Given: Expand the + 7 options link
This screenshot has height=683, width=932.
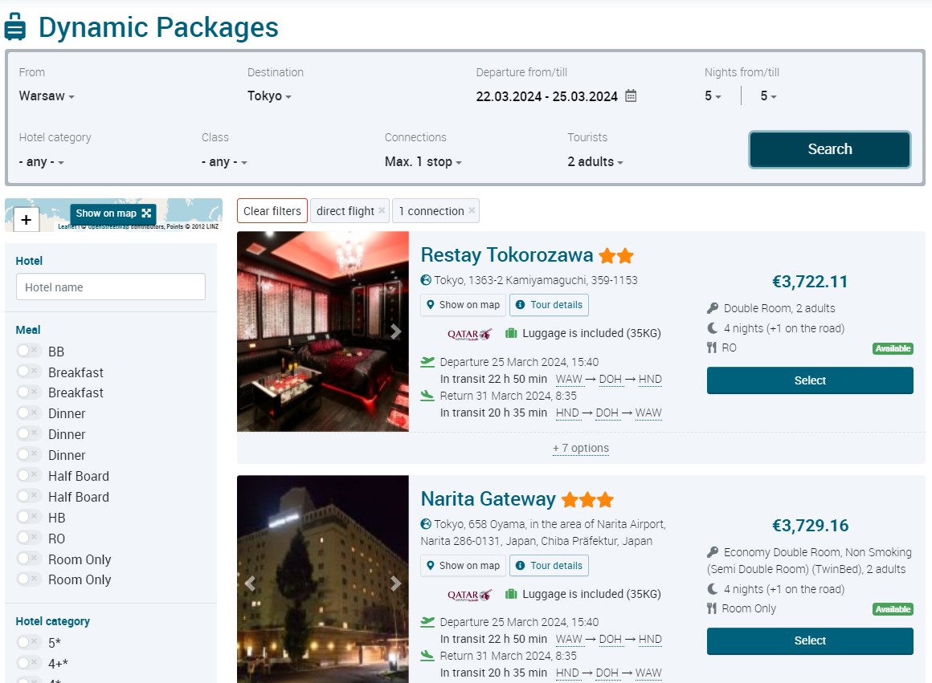Looking at the screenshot, I should click(581, 449).
